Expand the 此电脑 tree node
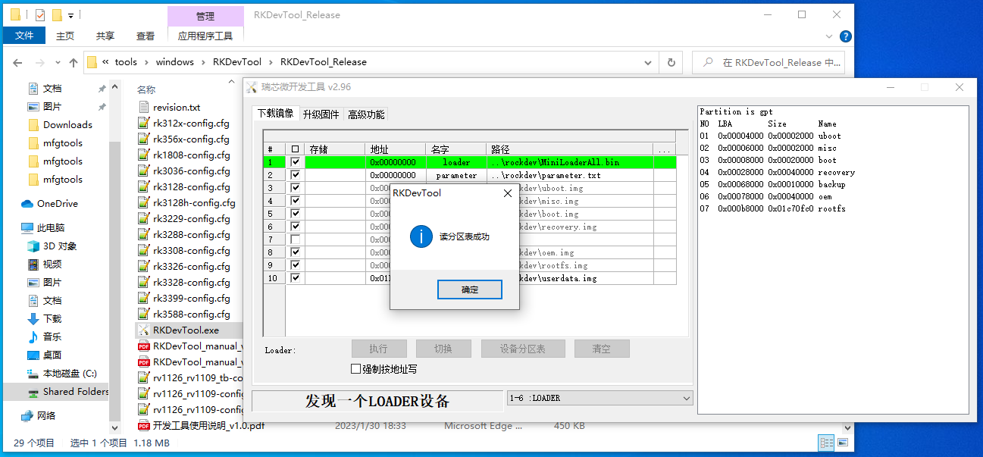The width and height of the screenshot is (983, 457). 15,228
